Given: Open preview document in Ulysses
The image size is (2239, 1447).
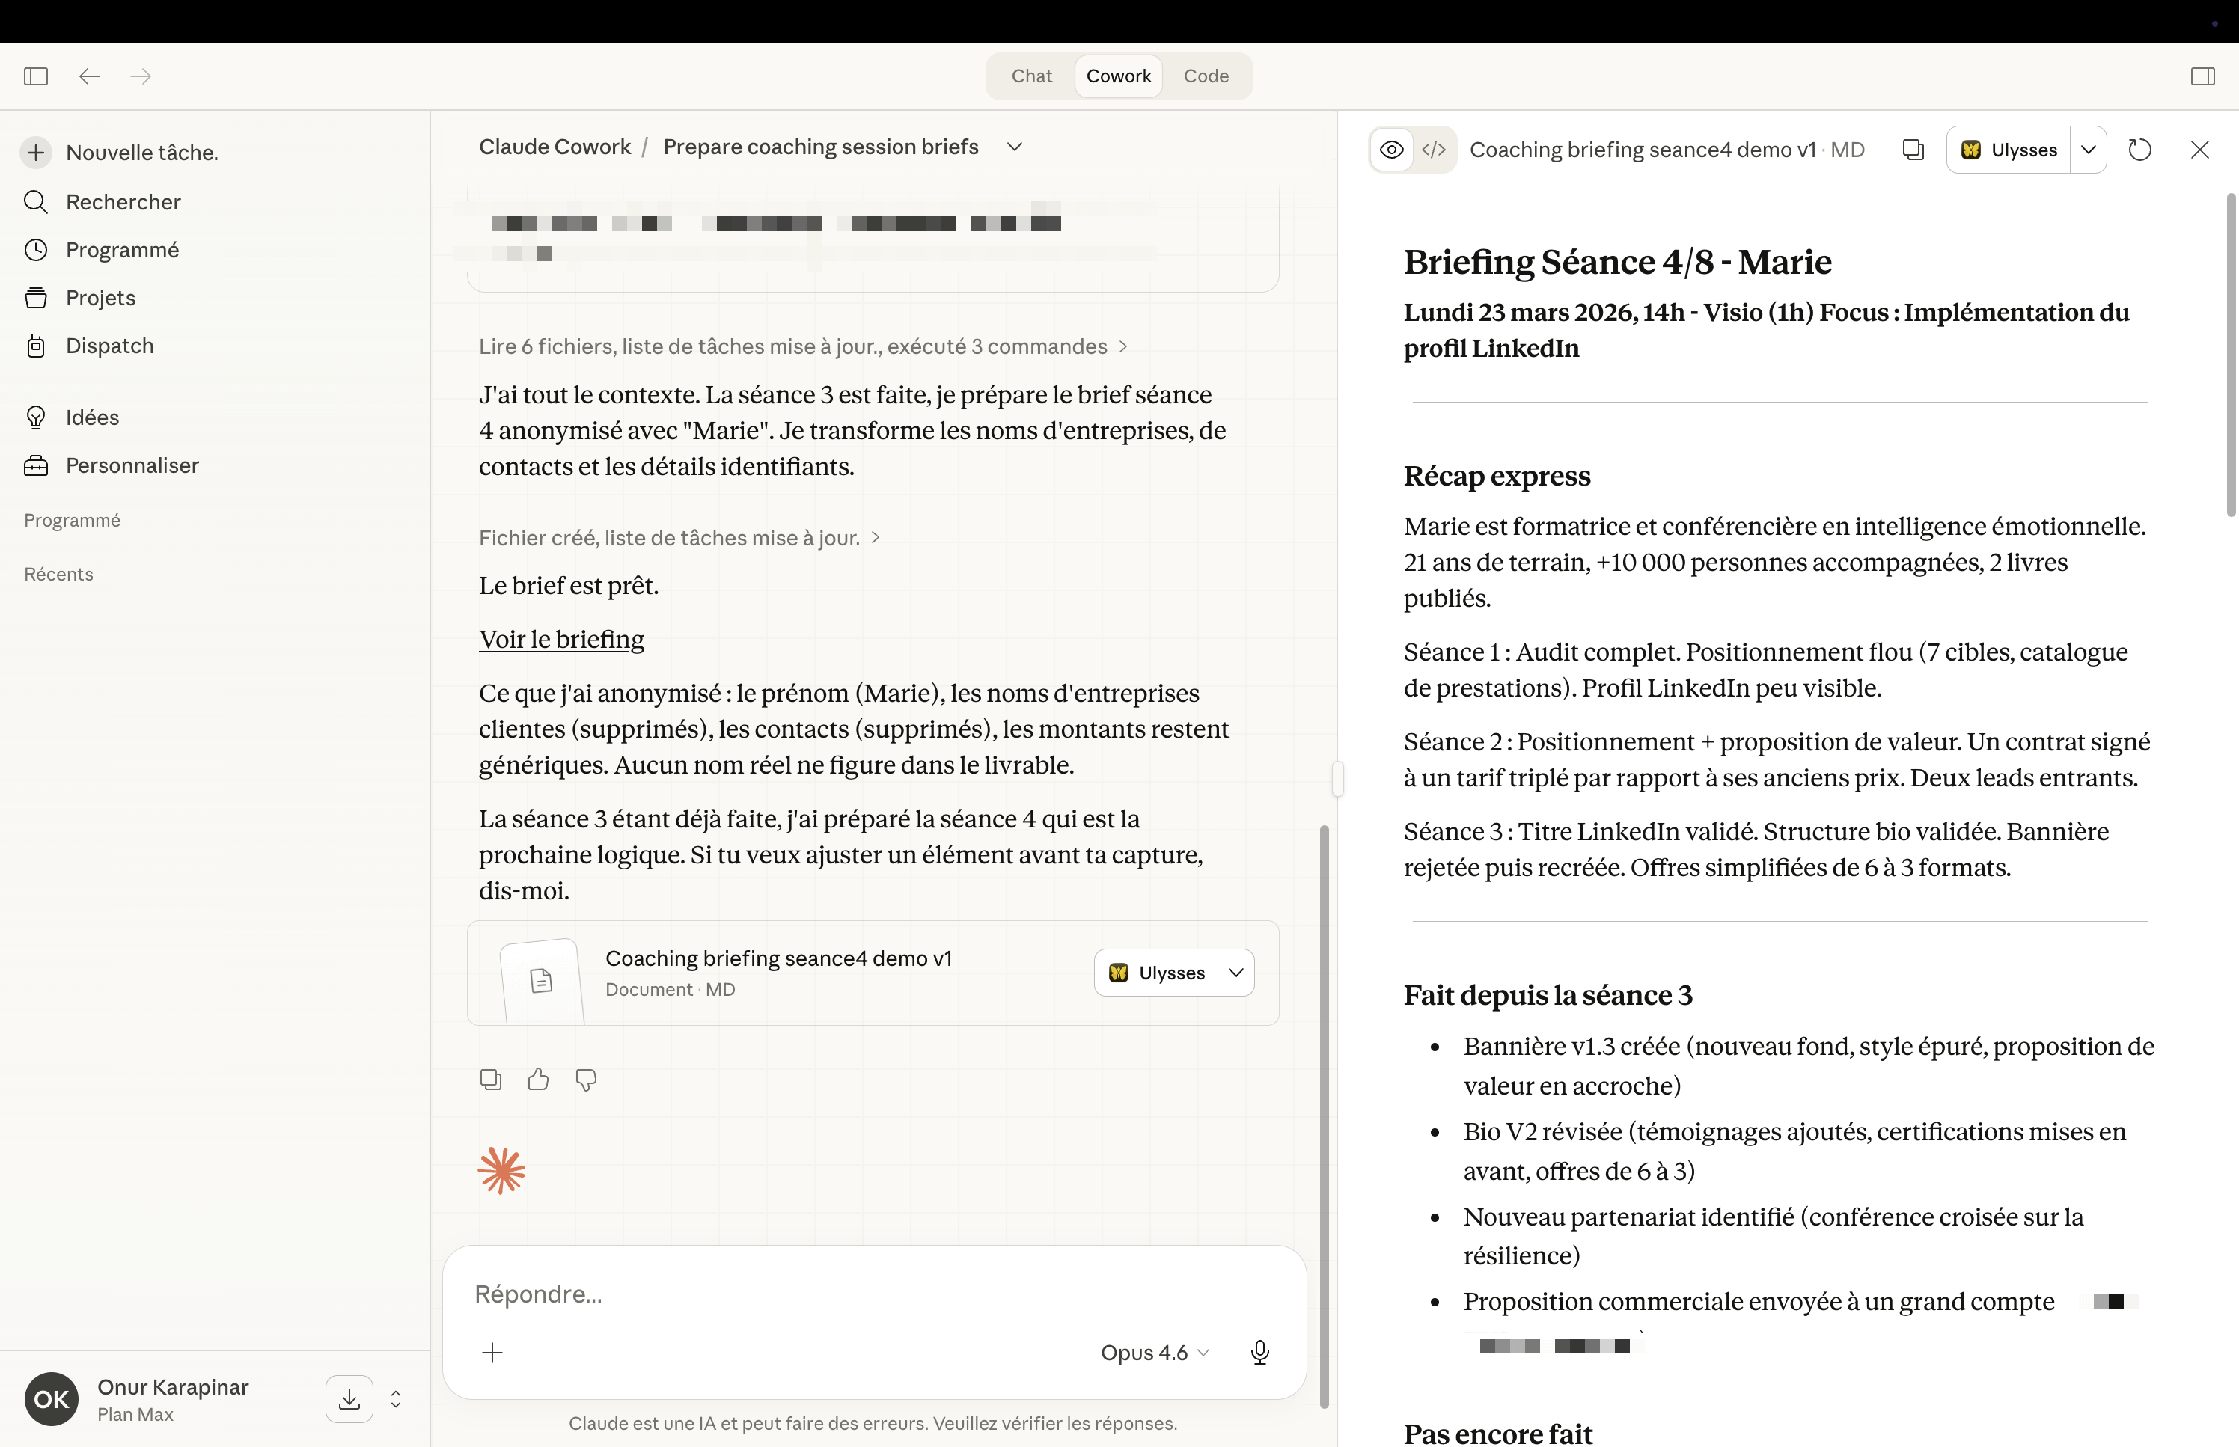Looking at the screenshot, I should point(2009,150).
